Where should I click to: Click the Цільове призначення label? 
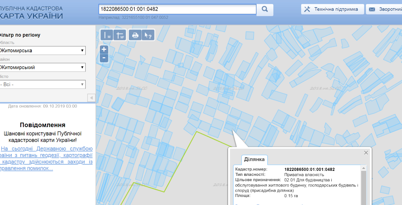[x=258, y=180]
